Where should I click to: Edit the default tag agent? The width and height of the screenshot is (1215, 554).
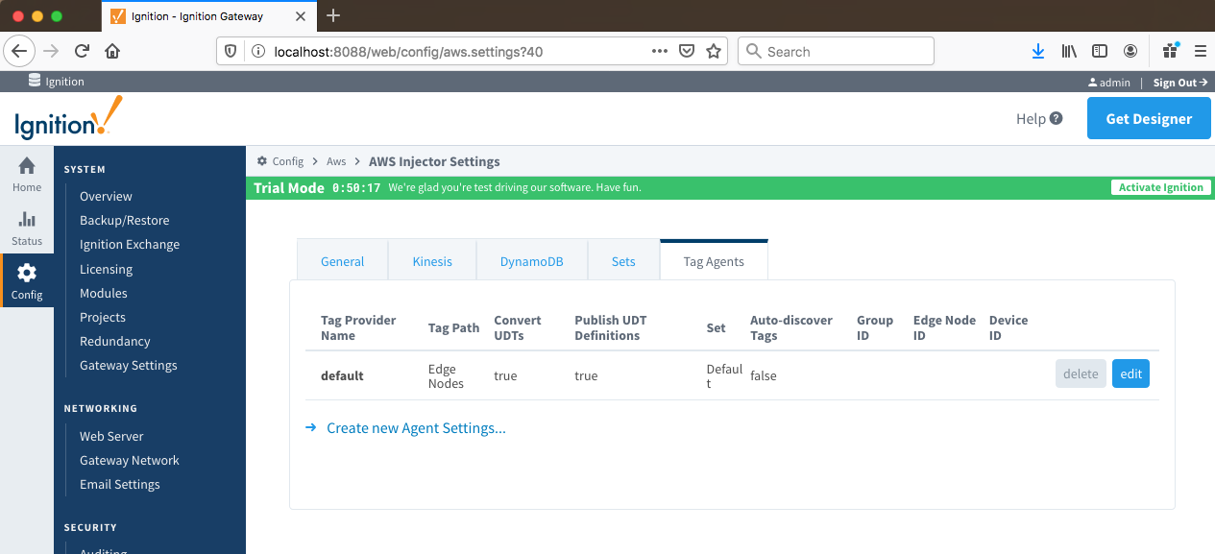point(1130,374)
